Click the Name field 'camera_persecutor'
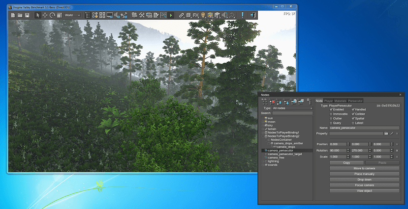The height and width of the screenshot is (209, 408). [364, 128]
